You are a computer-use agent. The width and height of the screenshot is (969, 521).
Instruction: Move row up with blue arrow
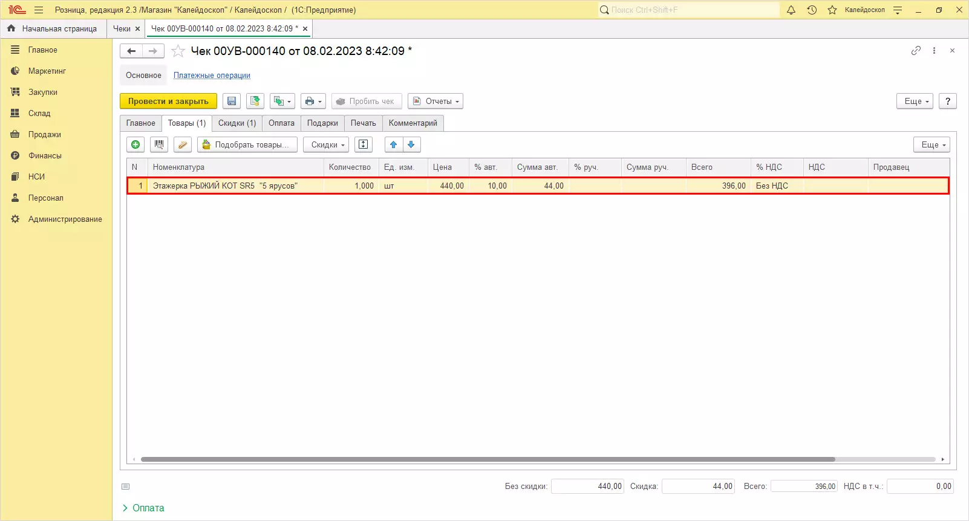point(394,144)
